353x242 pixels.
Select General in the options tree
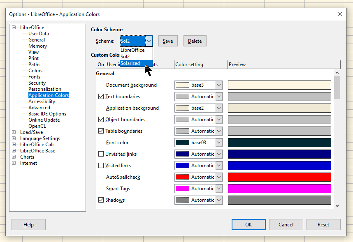37,40
